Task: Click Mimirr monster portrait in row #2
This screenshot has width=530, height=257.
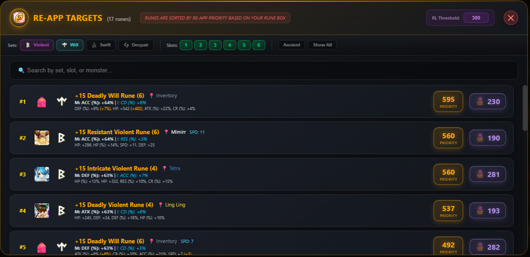Action: 42,138
